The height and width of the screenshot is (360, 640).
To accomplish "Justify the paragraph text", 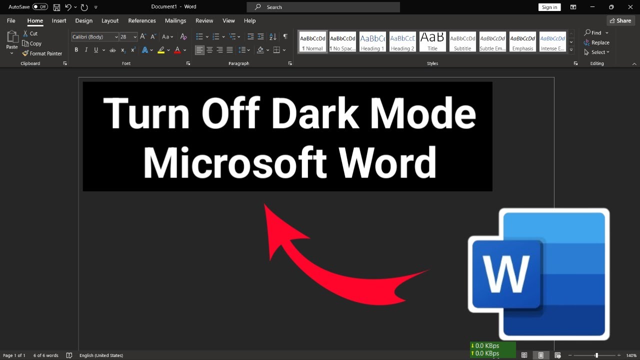I will [x=229, y=50].
